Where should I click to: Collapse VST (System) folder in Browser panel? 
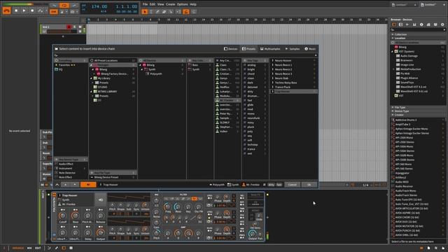click(x=392, y=51)
